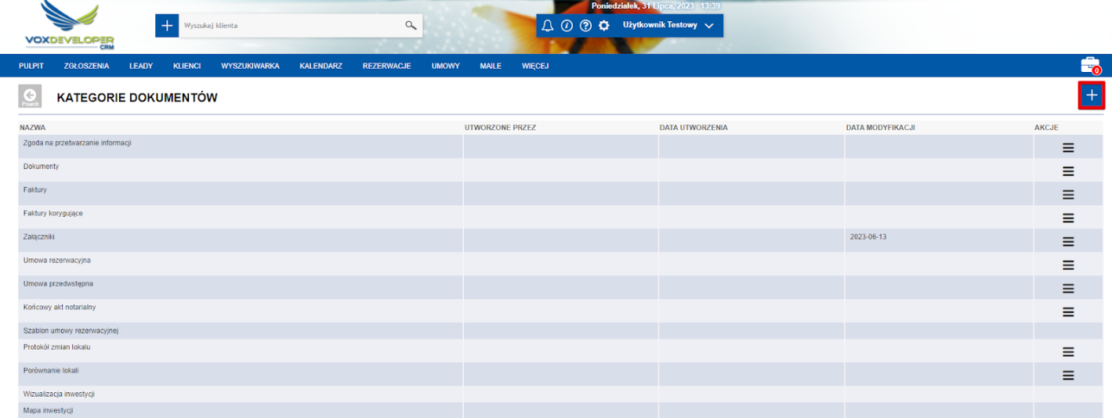
Task: Select the Faktury korygujące row name
Action: click(x=53, y=214)
